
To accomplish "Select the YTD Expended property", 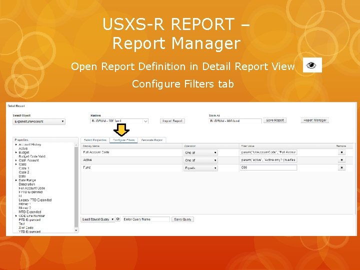I will (x=29, y=231).
